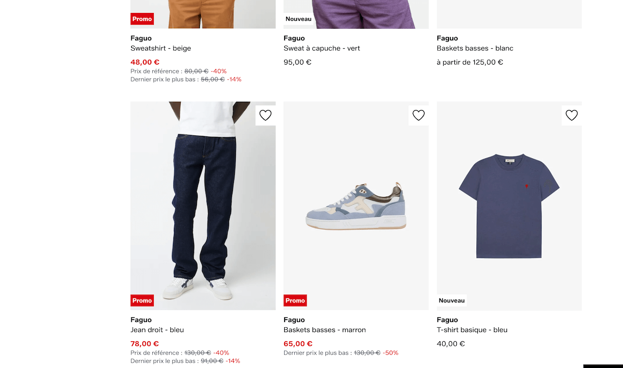Favorite the Baskets basses - marron via heart
The image size is (623, 368).
click(418, 115)
